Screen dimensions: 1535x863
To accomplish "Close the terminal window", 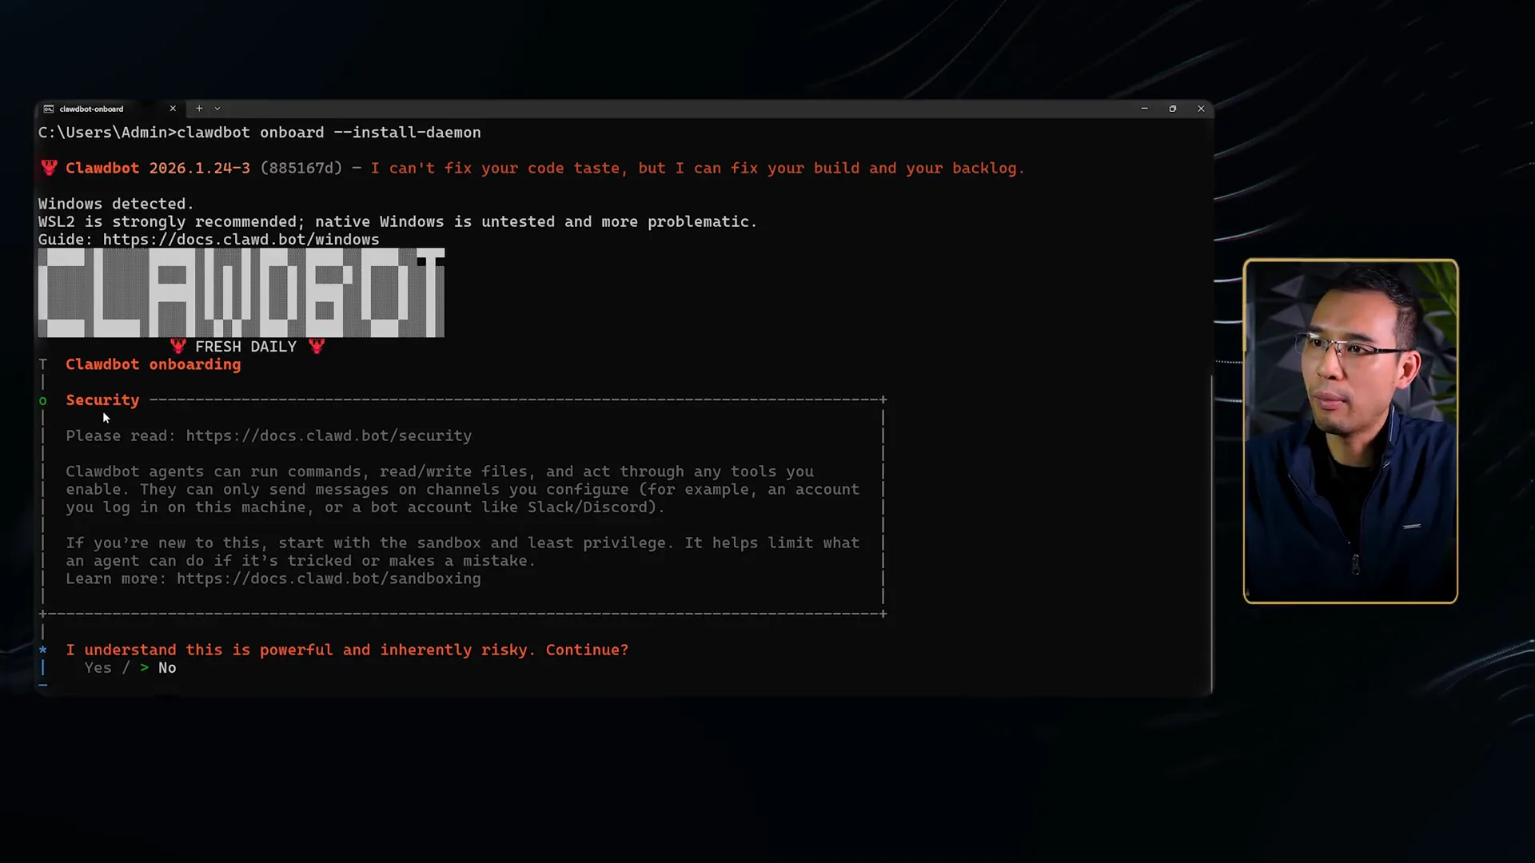I will point(1201,109).
